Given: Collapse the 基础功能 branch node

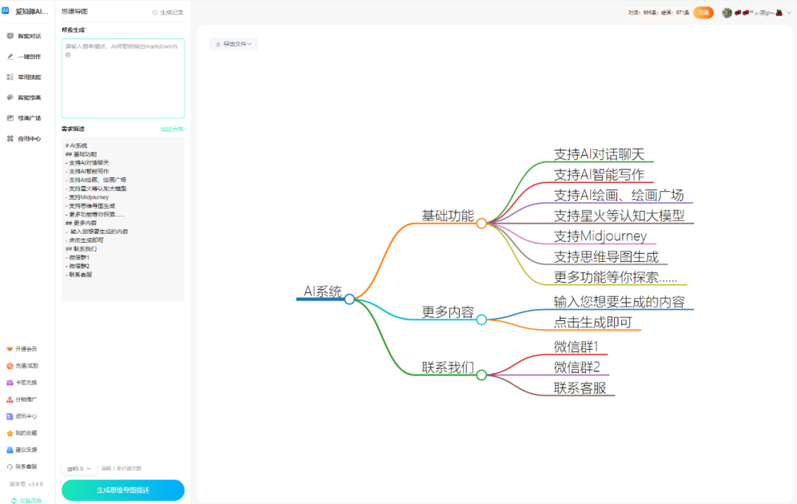Looking at the screenshot, I should 481,222.
